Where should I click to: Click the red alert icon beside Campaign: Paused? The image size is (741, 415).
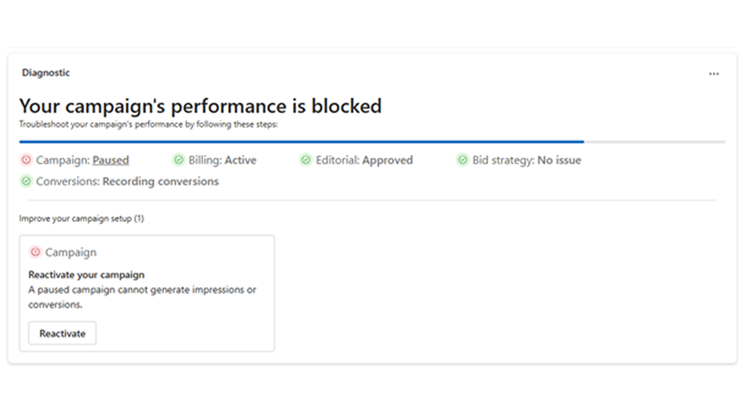pyautogui.click(x=26, y=160)
